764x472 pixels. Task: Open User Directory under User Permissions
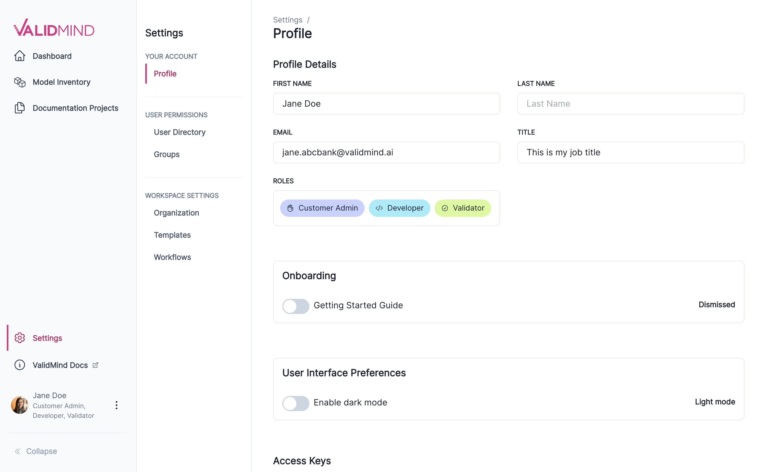(180, 132)
